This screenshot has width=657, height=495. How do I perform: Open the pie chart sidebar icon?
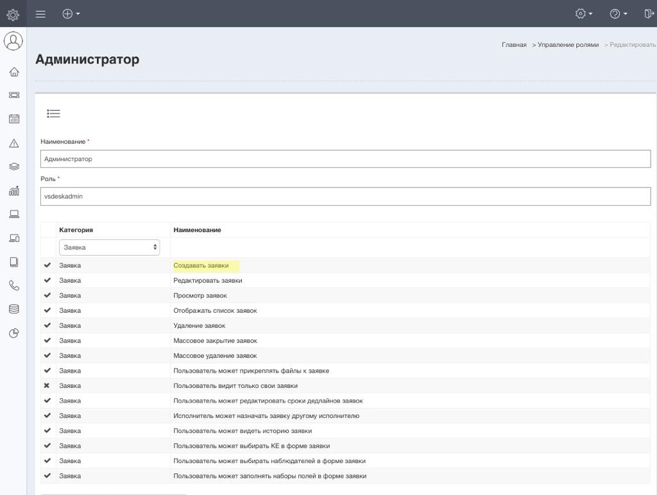(13, 333)
